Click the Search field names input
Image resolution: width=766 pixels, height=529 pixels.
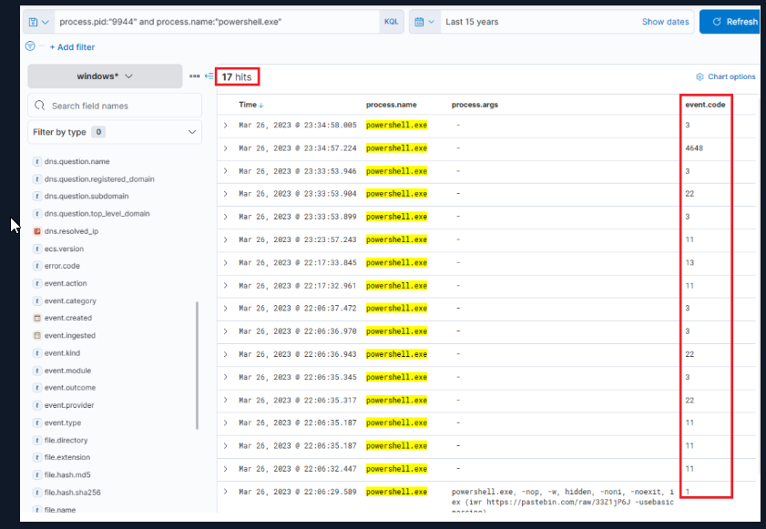tap(115, 106)
